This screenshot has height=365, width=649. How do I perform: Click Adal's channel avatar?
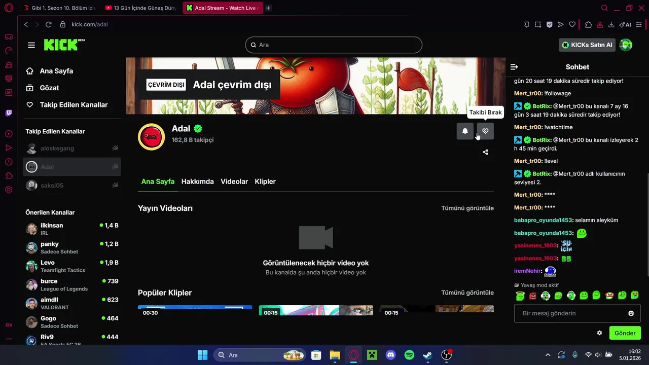coord(152,137)
